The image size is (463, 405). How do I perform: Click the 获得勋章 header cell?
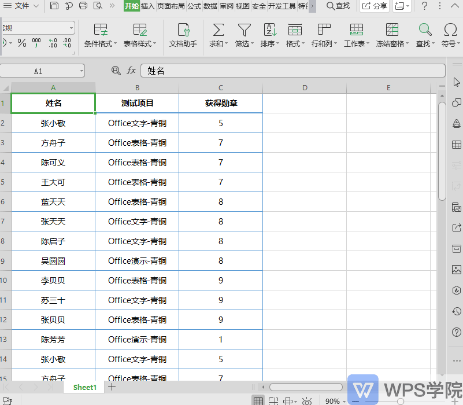coord(221,103)
